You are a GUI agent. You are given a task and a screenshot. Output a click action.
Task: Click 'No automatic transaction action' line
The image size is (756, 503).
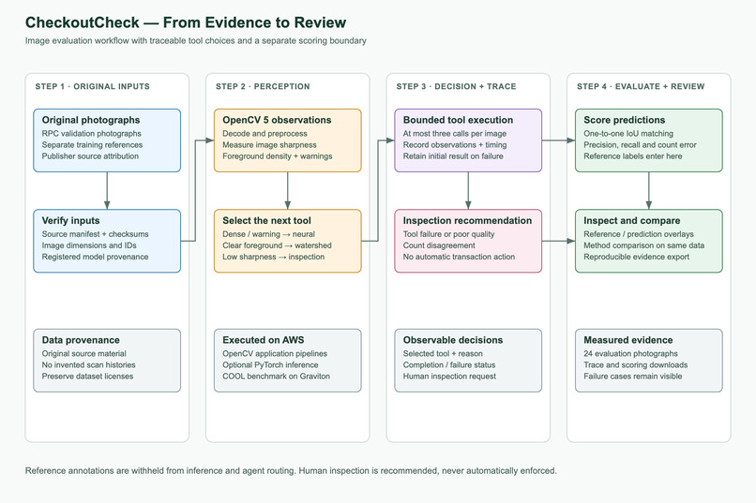[x=459, y=257]
